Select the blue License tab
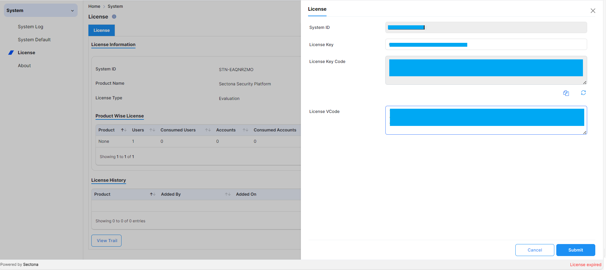This screenshot has width=606, height=270. coord(101,30)
